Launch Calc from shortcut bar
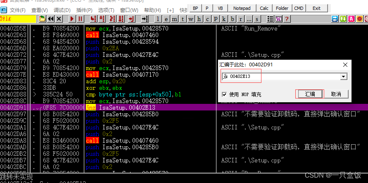Viewport: 368px width, 183px height. (x=264, y=8)
